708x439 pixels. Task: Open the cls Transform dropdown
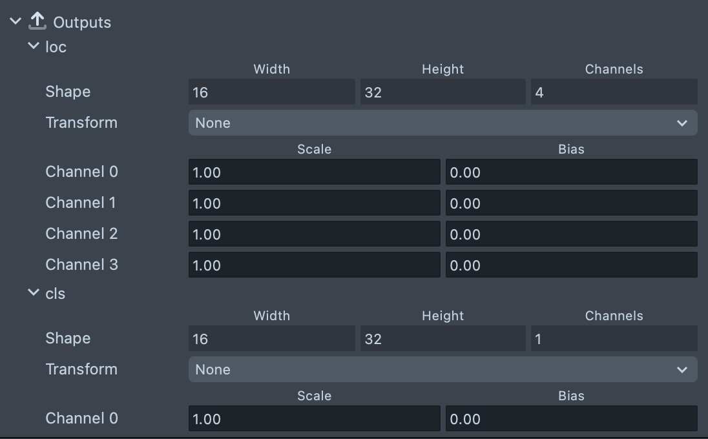point(443,369)
